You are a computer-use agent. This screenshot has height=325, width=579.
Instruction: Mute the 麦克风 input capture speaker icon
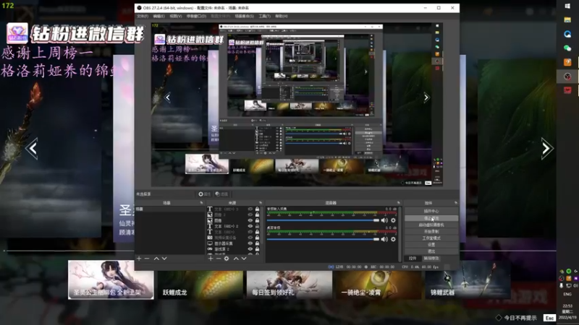click(x=384, y=220)
